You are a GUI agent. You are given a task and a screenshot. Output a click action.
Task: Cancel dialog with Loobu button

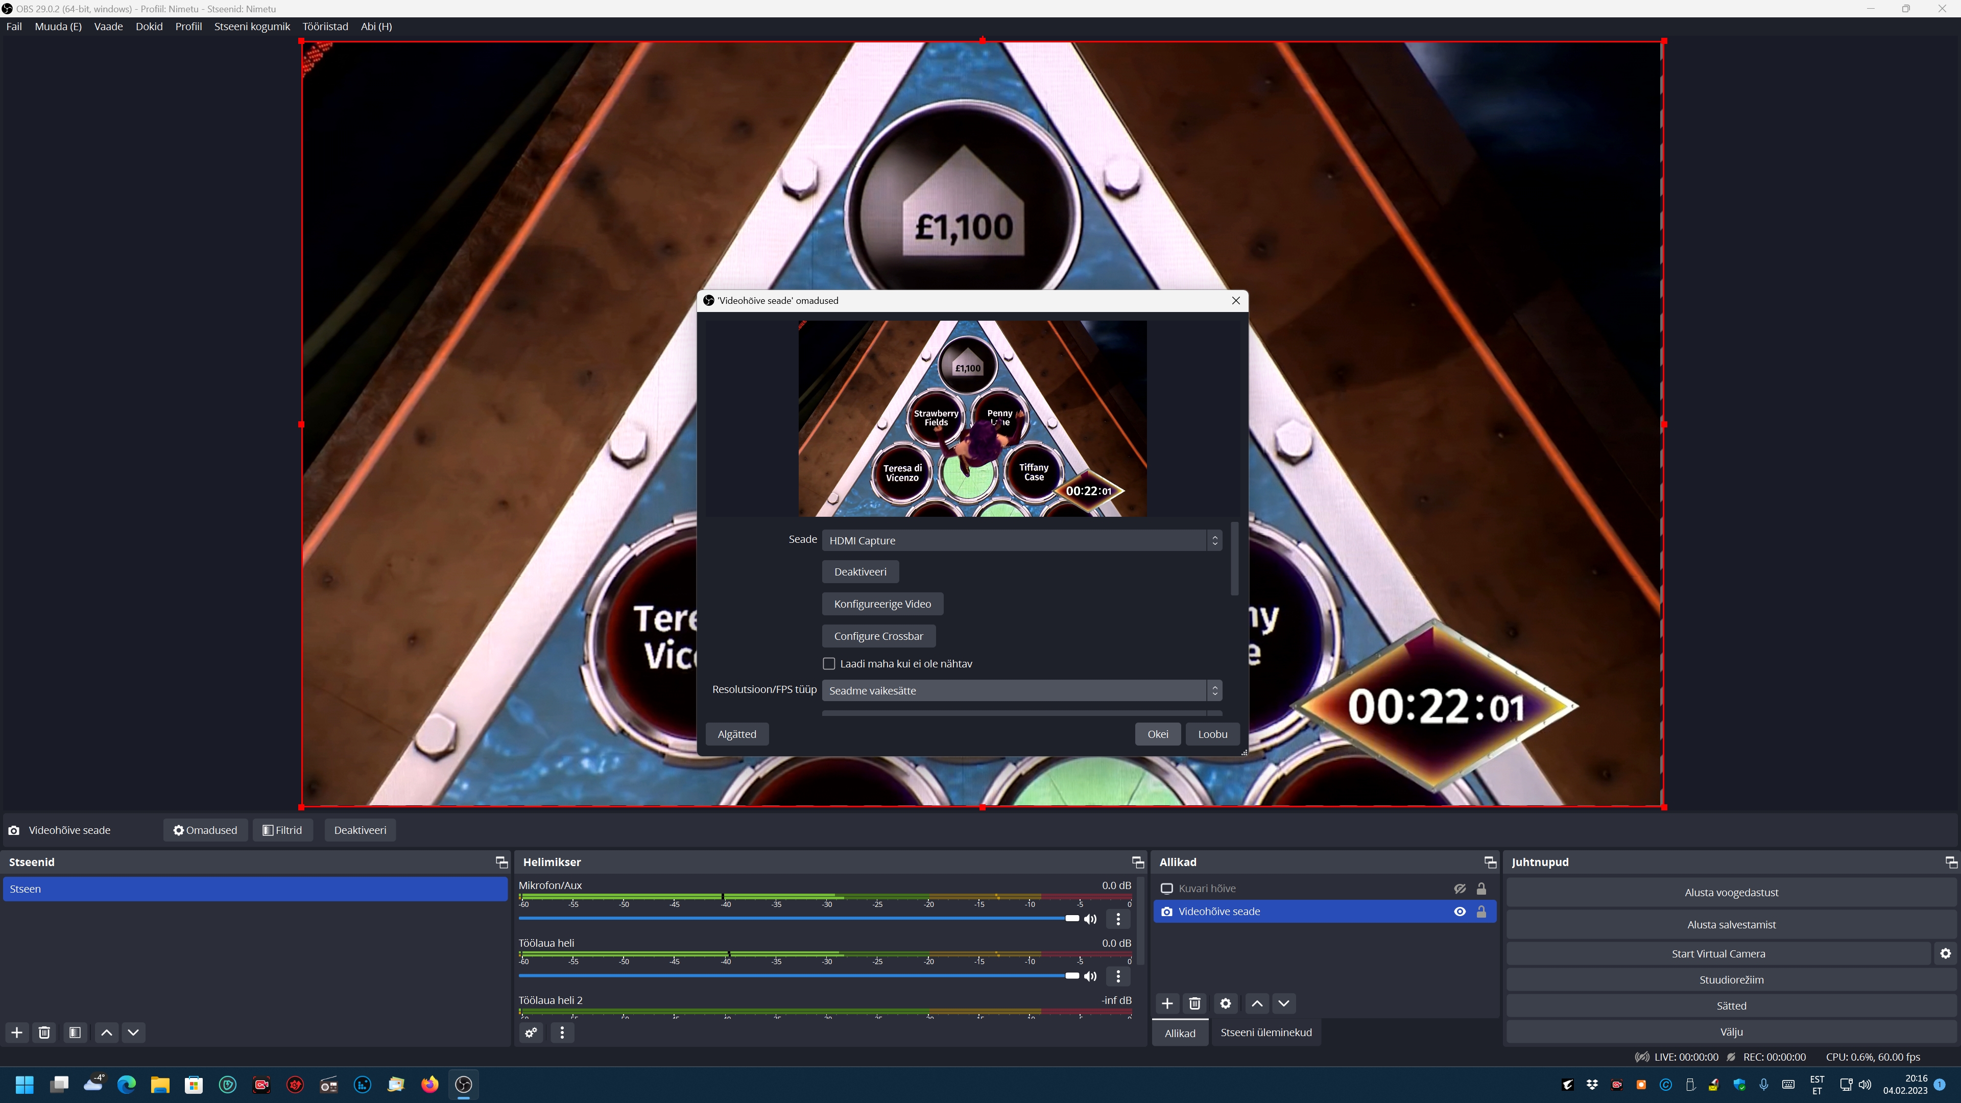1213,734
